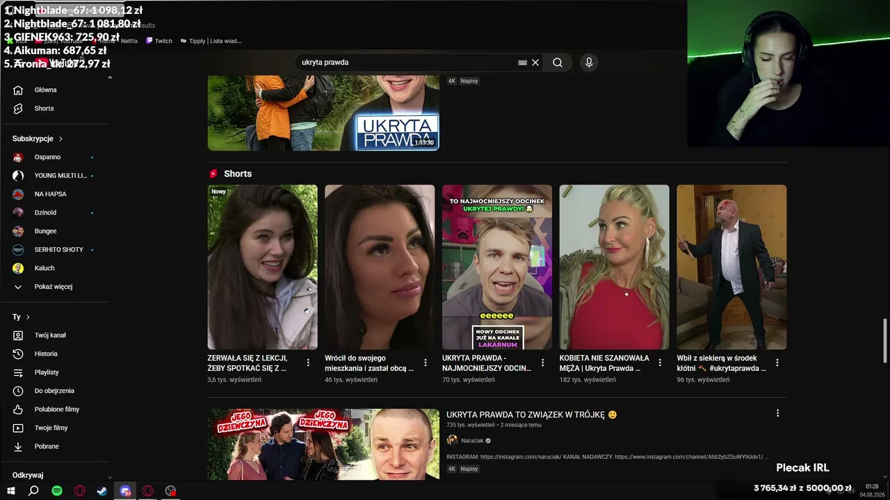The image size is (890, 500).
Task: Open the Tipply bookmark
Action: [211, 41]
